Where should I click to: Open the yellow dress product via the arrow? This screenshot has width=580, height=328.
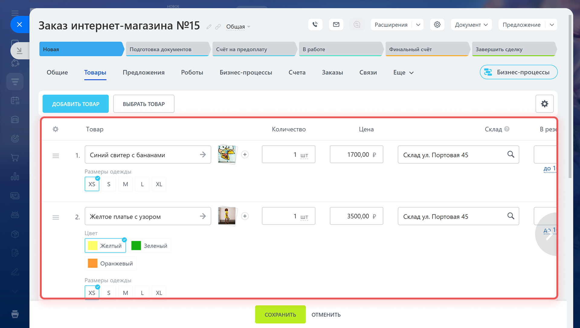(203, 216)
